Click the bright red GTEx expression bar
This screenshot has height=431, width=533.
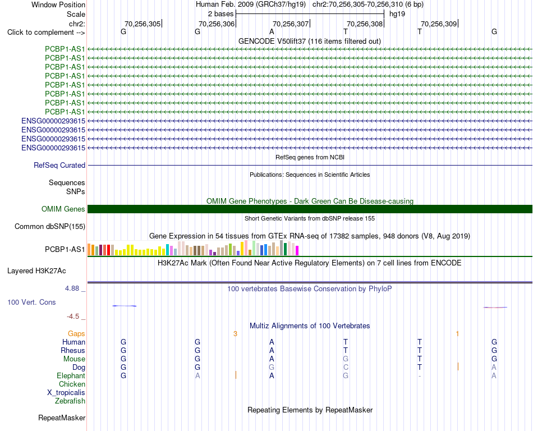click(x=108, y=250)
